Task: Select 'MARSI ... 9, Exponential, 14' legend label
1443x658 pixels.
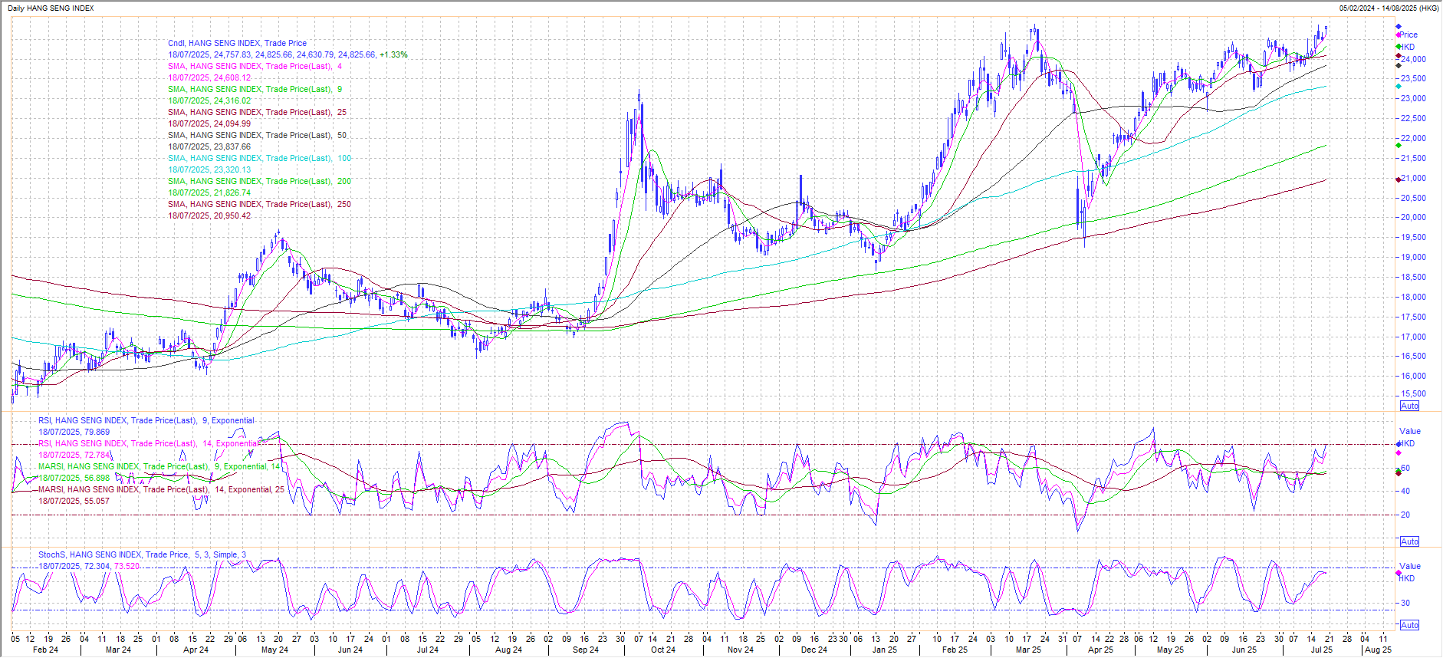Action: tap(159, 466)
